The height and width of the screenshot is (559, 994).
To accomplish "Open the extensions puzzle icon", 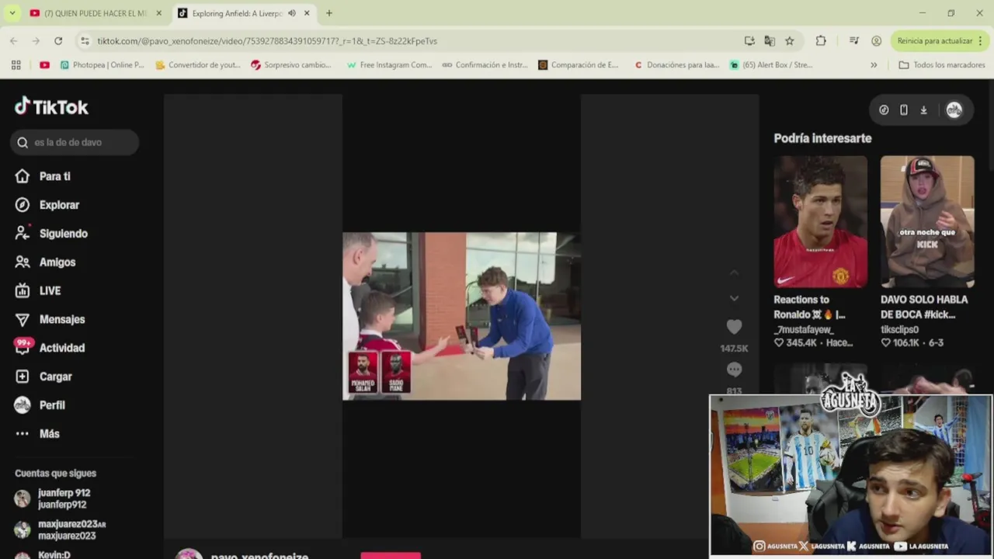I will pyautogui.click(x=821, y=40).
